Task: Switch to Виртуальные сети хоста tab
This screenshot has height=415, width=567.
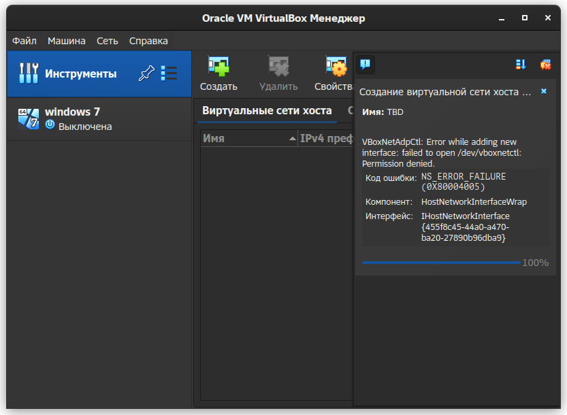Action: [x=267, y=110]
